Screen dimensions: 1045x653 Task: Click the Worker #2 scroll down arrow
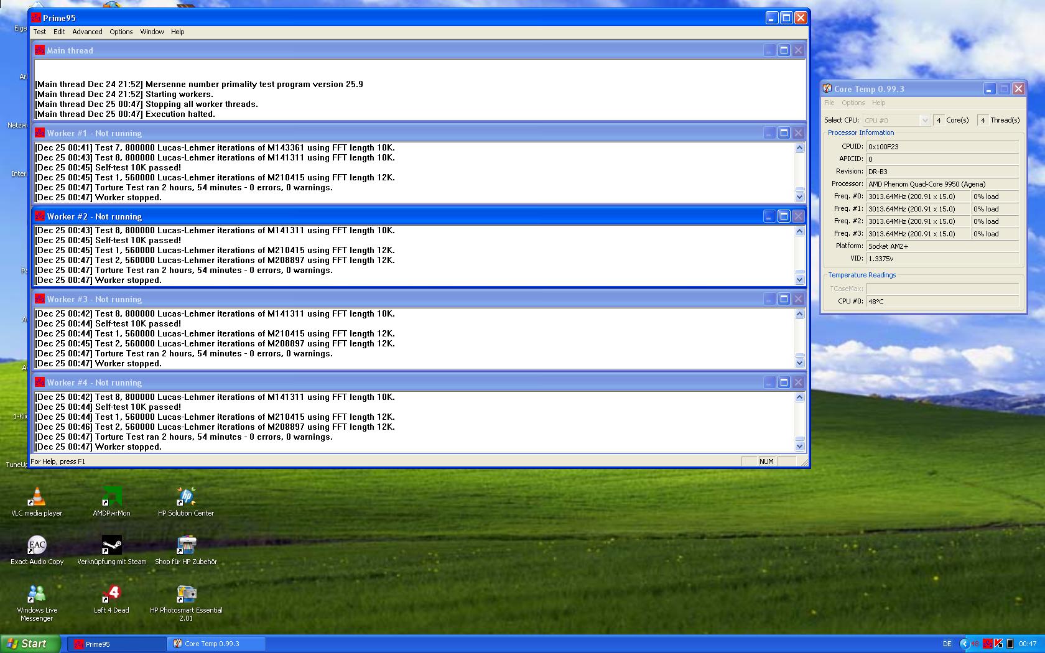[800, 280]
